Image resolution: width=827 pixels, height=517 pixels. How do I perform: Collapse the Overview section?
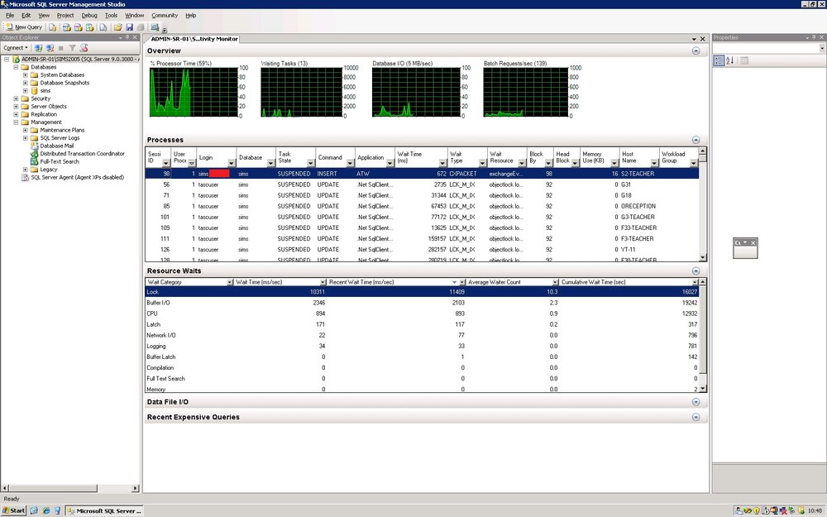point(696,50)
